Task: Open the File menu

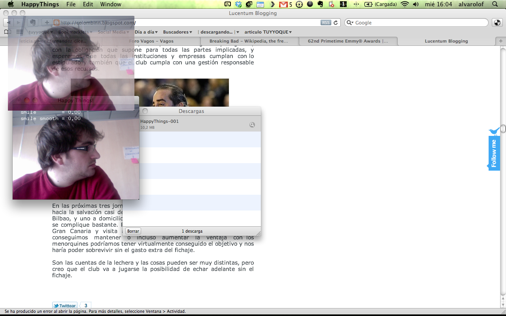Action: point(71,4)
